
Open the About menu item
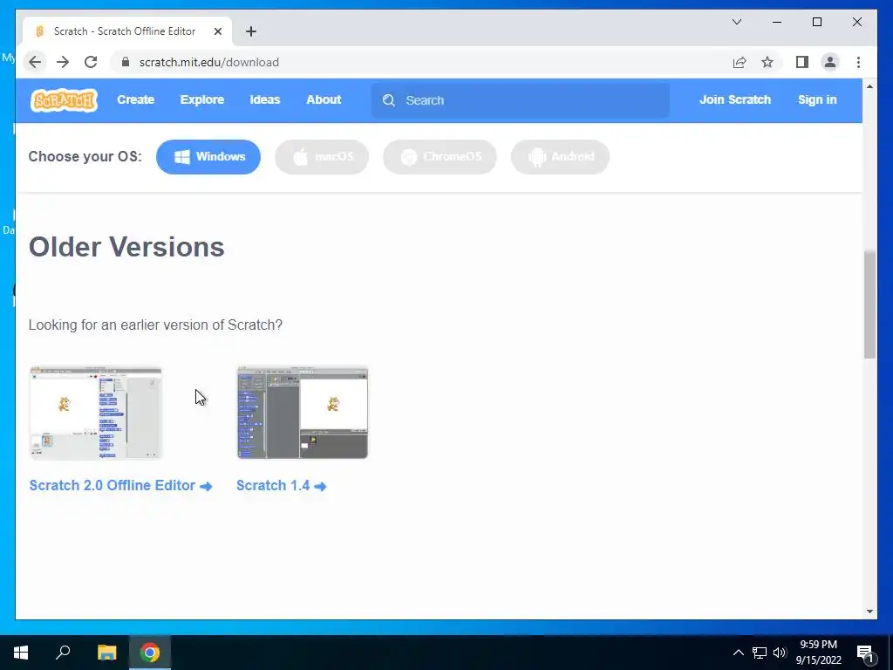click(x=324, y=99)
